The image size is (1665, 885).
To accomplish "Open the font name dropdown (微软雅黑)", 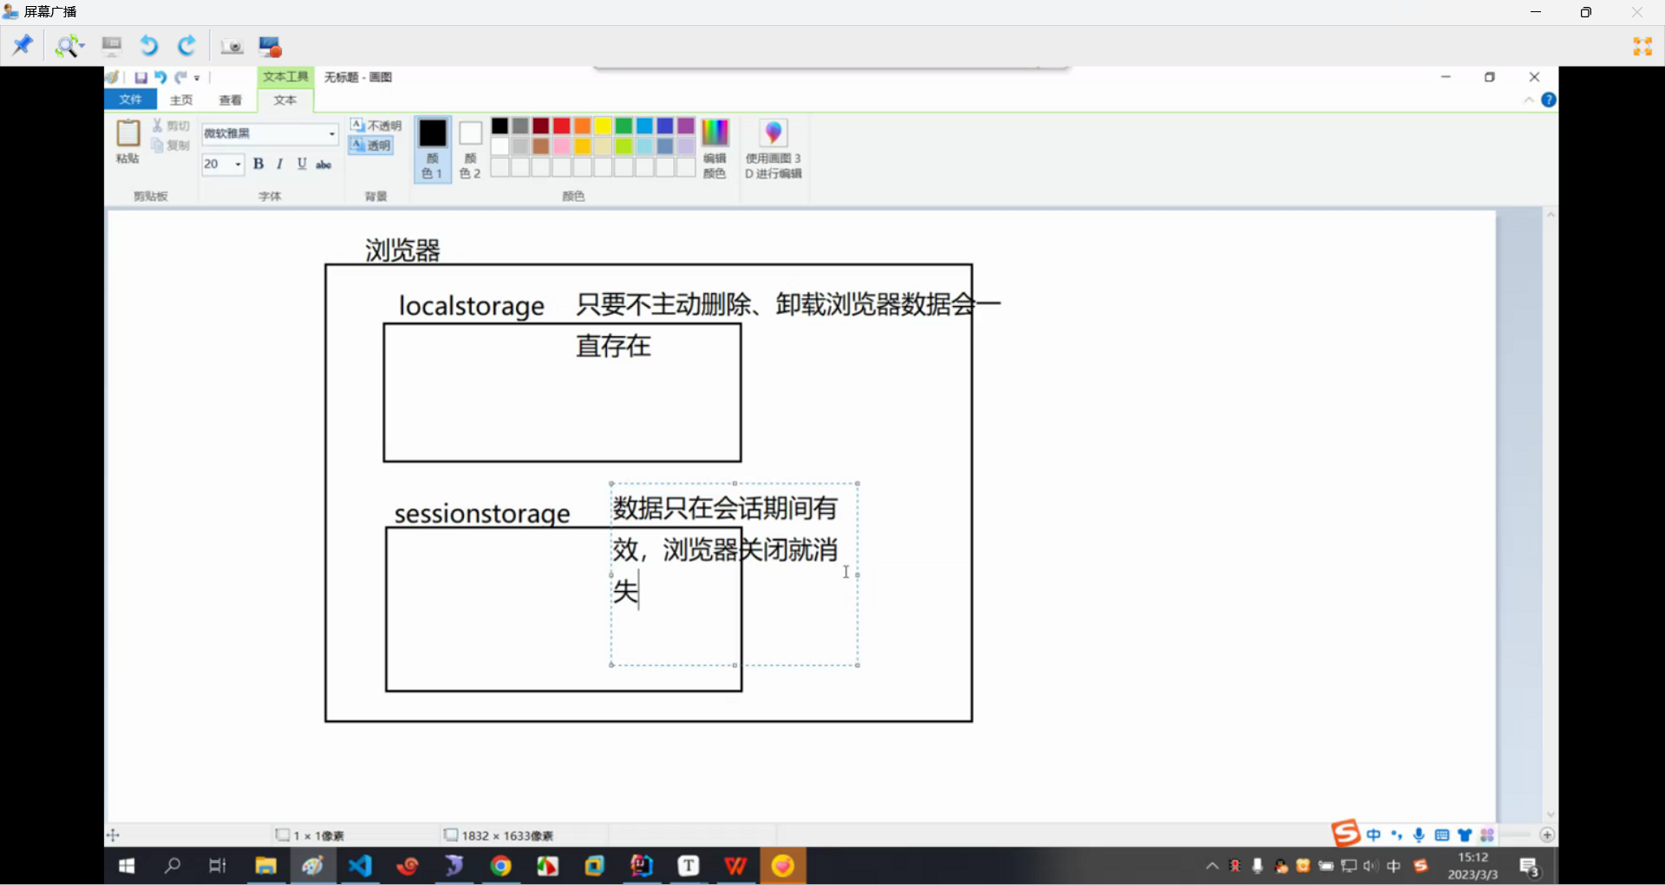I will tap(331, 133).
